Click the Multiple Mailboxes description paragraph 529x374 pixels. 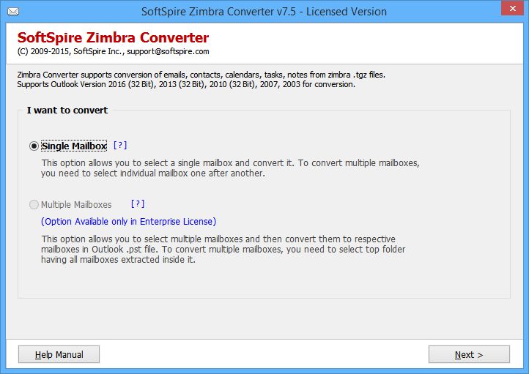(x=223, y=249)
